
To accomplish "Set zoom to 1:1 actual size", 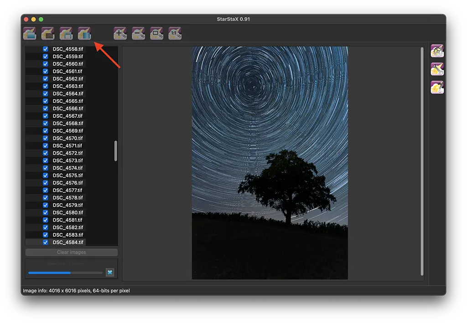I will tap(175, 33).
